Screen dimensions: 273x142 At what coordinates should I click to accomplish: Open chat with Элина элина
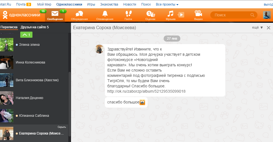pos(34,45)
